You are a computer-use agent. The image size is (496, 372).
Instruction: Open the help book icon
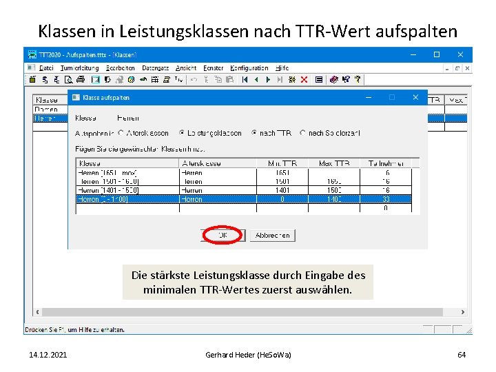333,80
